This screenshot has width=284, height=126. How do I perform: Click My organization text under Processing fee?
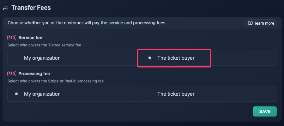pyautogui.click(x=42, y=94)
